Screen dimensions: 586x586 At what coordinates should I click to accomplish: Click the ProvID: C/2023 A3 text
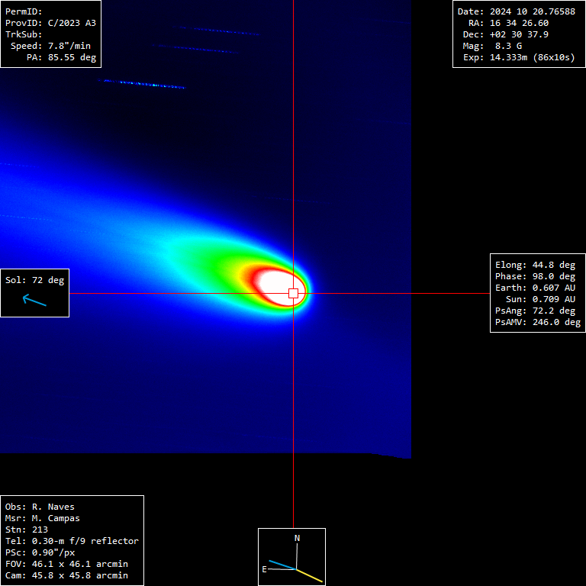coord(50,23)
